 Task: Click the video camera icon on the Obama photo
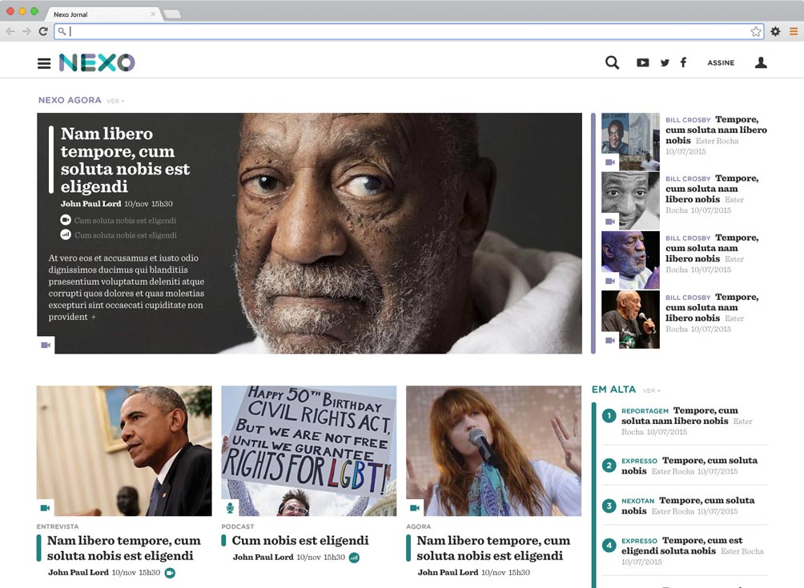[45, 508]
